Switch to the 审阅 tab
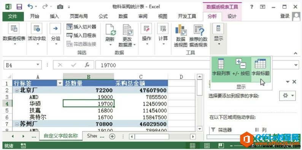 pos(143,16)
